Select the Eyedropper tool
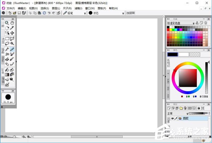Screen dimensions: 212x143 [x=12, y=28]
